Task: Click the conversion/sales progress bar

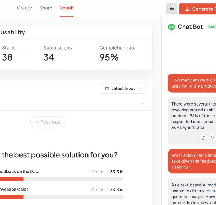Action: (x=61, y=197)
